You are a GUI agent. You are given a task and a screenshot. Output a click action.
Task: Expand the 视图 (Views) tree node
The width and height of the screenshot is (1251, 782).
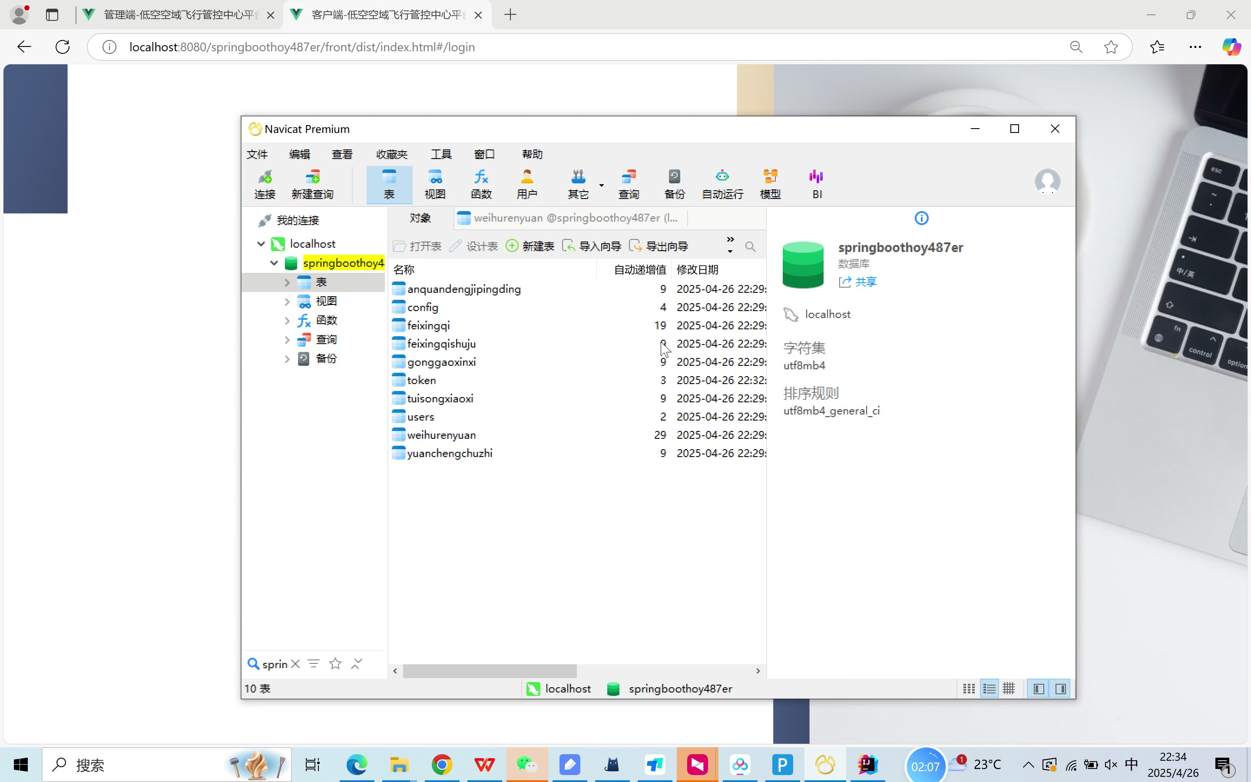tap(287, 301)
